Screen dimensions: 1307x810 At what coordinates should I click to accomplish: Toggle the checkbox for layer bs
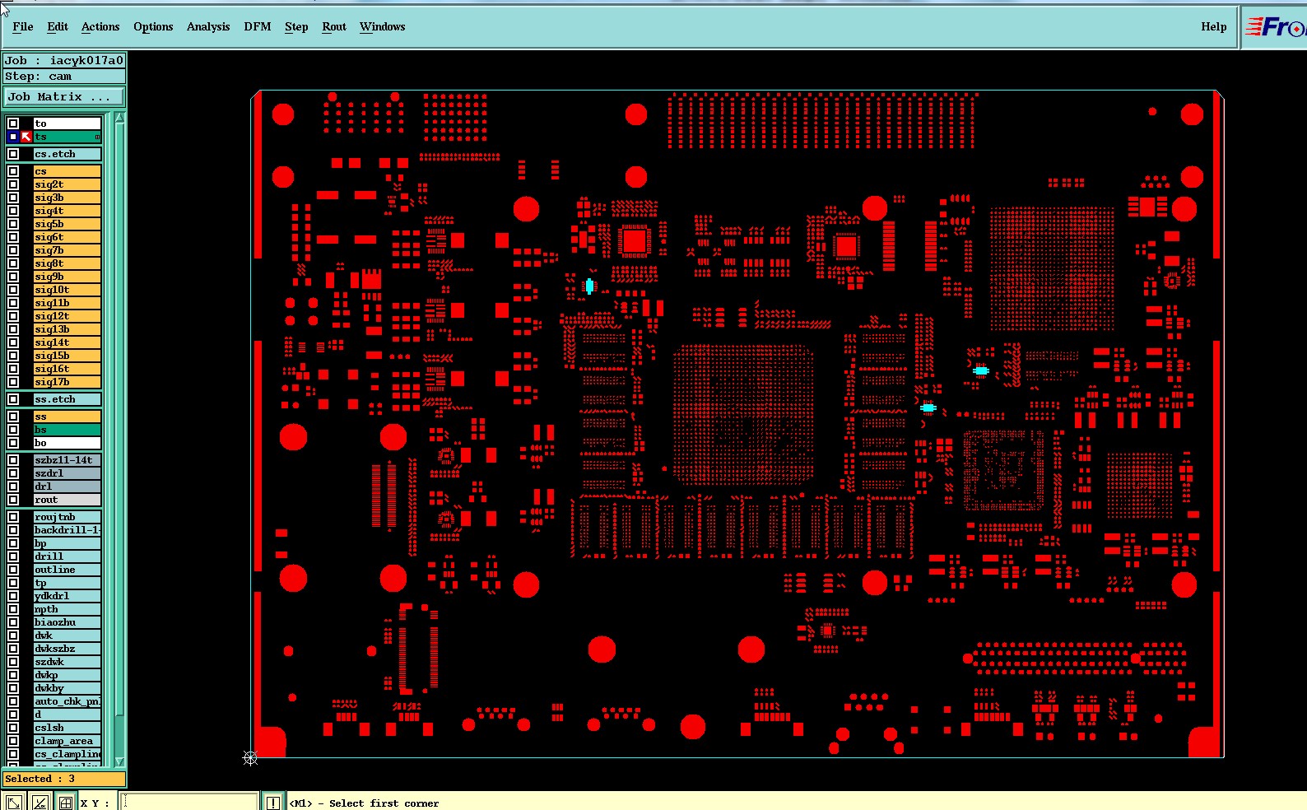pyautogui.click(x=13, y=430)
